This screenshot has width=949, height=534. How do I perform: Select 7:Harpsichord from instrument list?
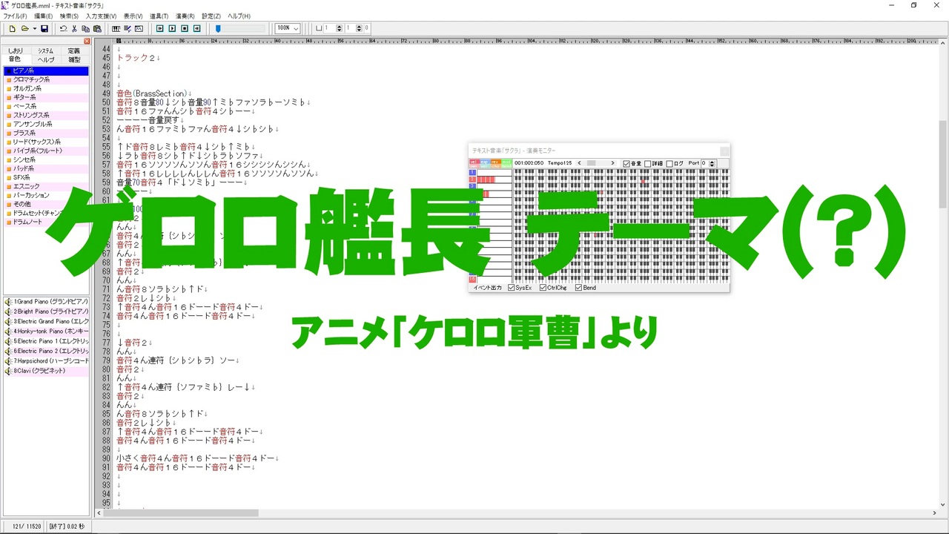coord(46,360)
